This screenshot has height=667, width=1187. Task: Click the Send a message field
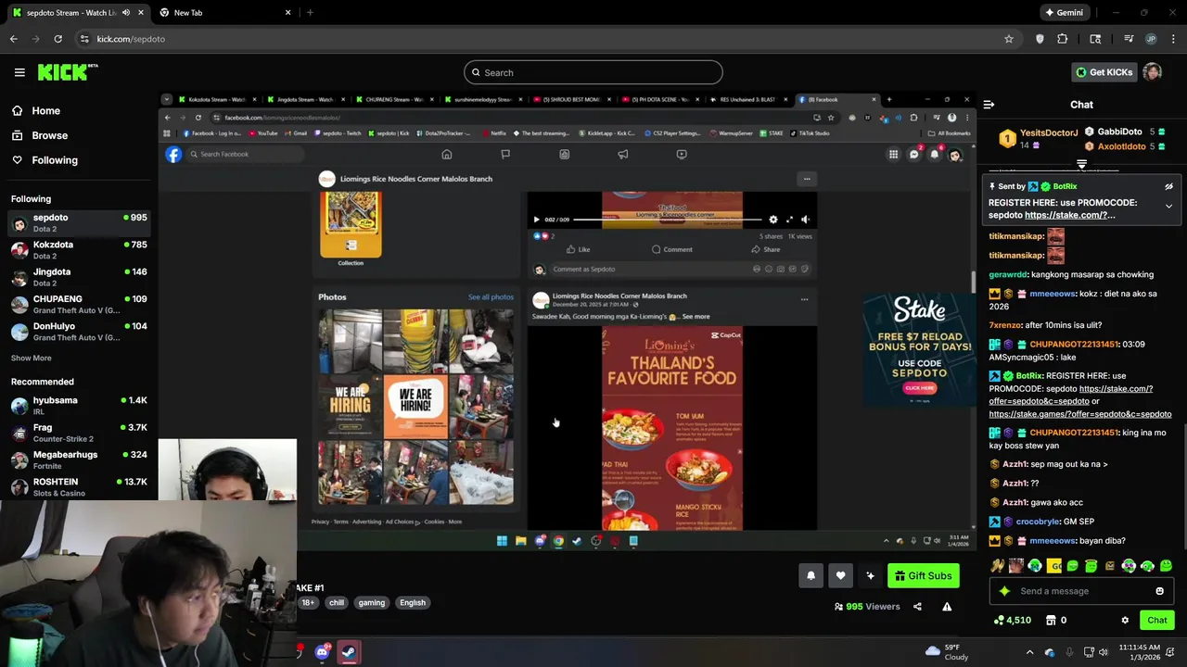click(1080, 591)
